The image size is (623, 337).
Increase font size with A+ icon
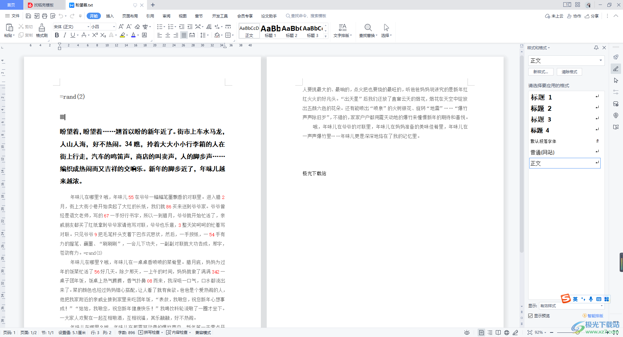point(121,27)
